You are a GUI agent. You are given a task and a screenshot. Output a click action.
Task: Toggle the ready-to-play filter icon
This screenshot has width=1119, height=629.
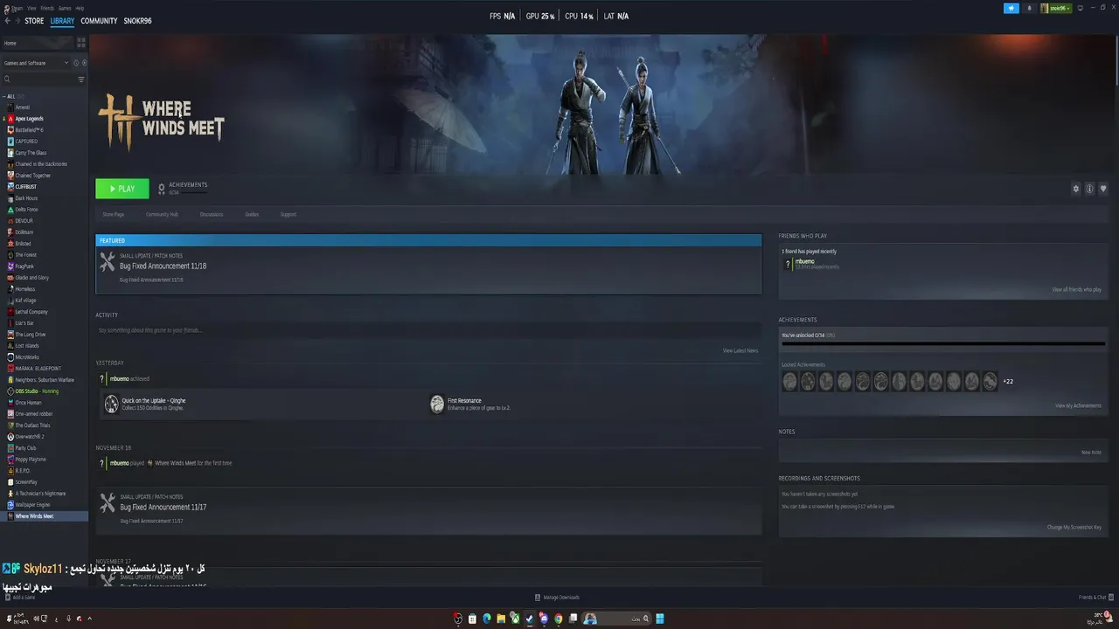(x=83, y=63)
